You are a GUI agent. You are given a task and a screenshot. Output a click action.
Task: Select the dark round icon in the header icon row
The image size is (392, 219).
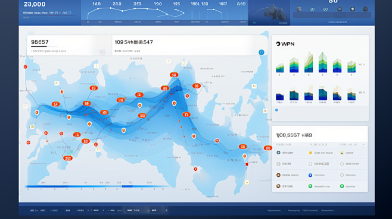(340, 9)
